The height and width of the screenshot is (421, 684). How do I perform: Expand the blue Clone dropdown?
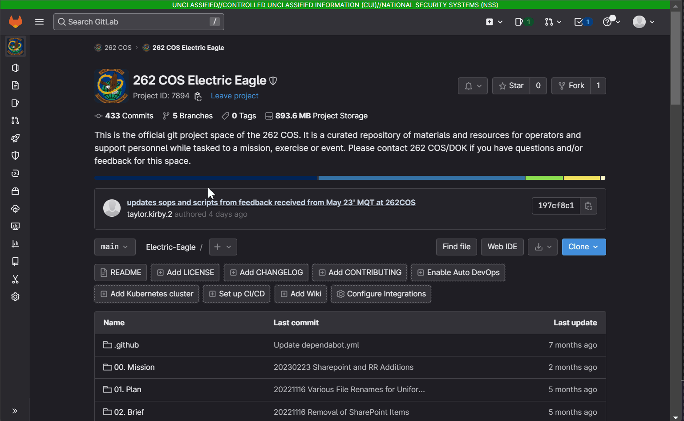pyautogui.click(x=584, y=247)
